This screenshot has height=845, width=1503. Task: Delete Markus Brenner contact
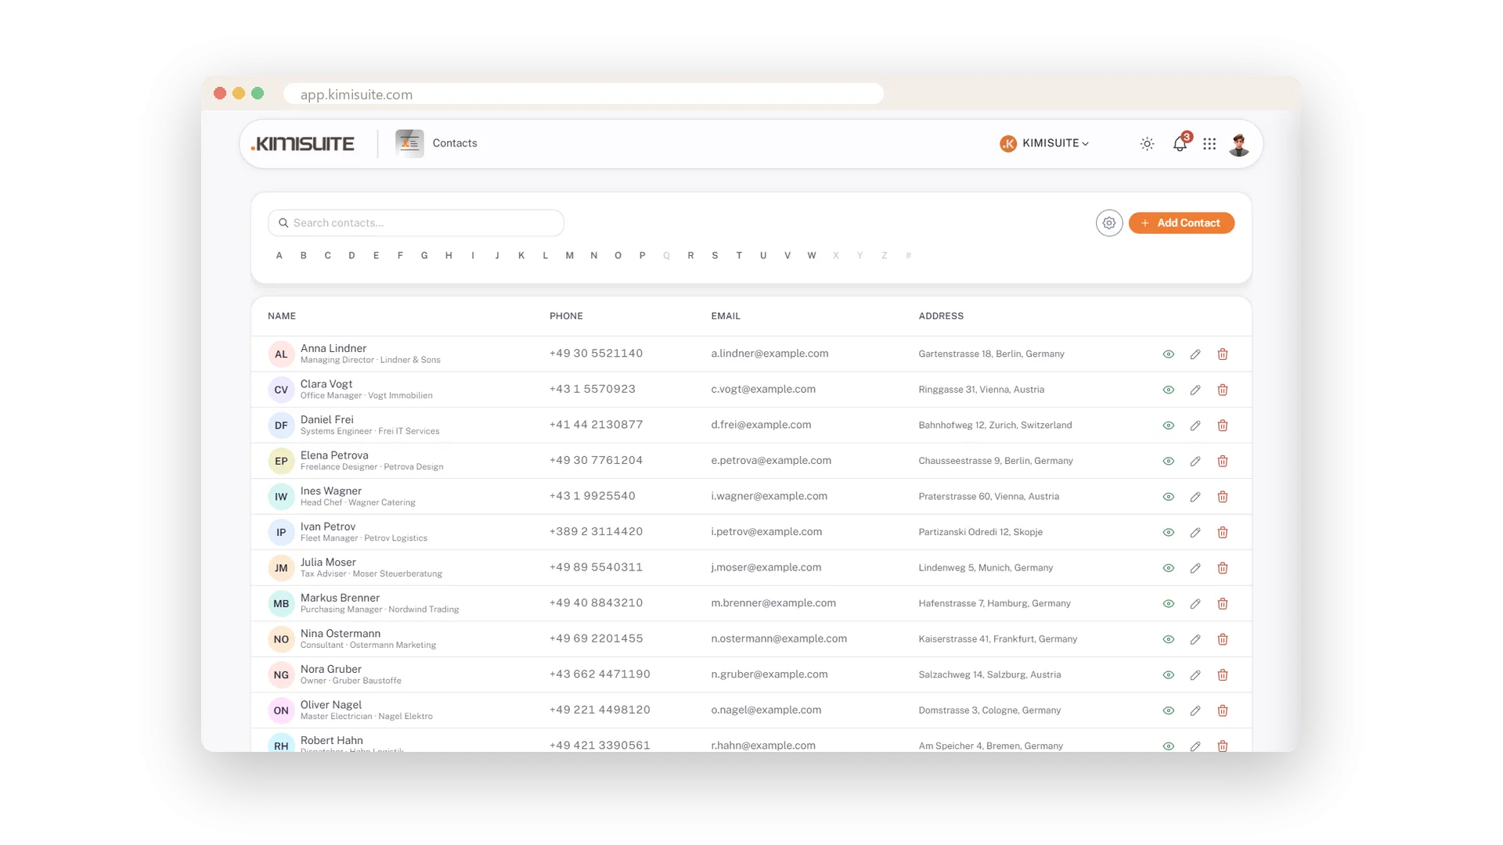[1223, 603]
